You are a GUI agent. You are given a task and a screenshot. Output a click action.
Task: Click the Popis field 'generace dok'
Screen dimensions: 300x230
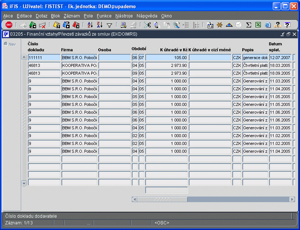point(255,58)
